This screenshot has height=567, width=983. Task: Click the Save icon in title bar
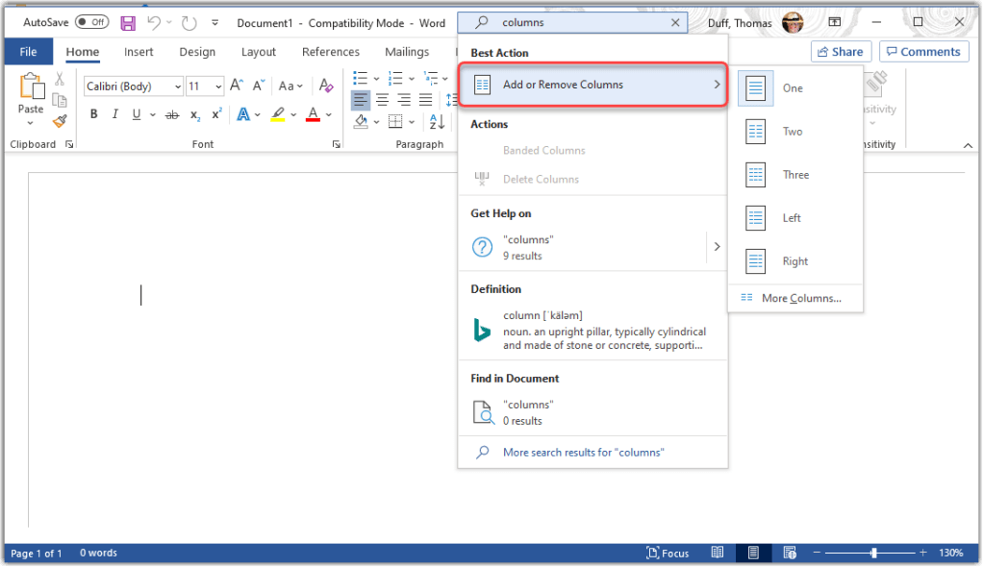click(x=128, y=22)
